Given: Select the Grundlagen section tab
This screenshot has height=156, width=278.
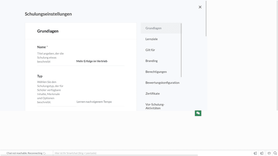Looking at the screenshot, I should (x=161, y=28).
